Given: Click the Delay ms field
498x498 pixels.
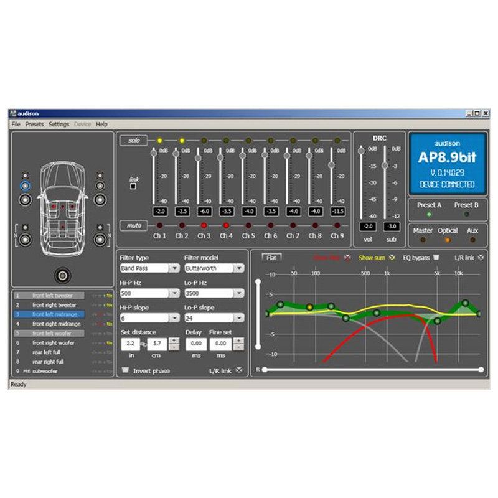Looking at the screenshot, I should (x=196, y=344).
